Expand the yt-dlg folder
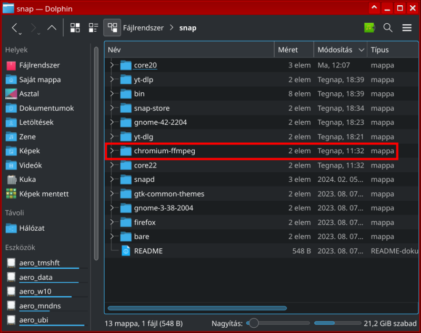The width and height of the screenshot is (421, 333). [112, 136]
